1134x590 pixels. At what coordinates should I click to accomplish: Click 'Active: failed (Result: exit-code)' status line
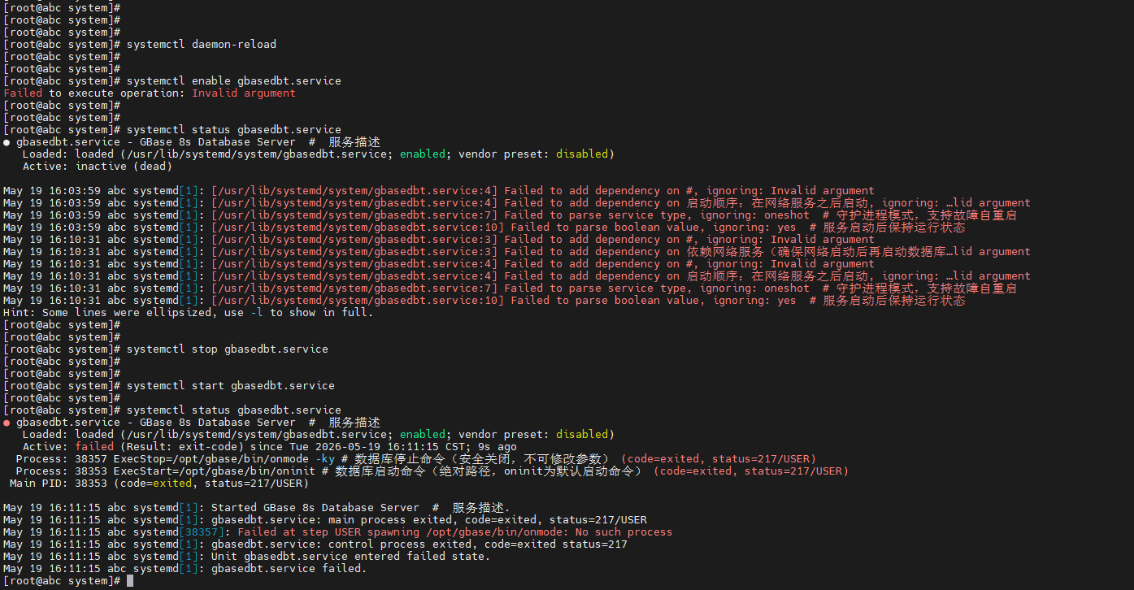[270, 447]
